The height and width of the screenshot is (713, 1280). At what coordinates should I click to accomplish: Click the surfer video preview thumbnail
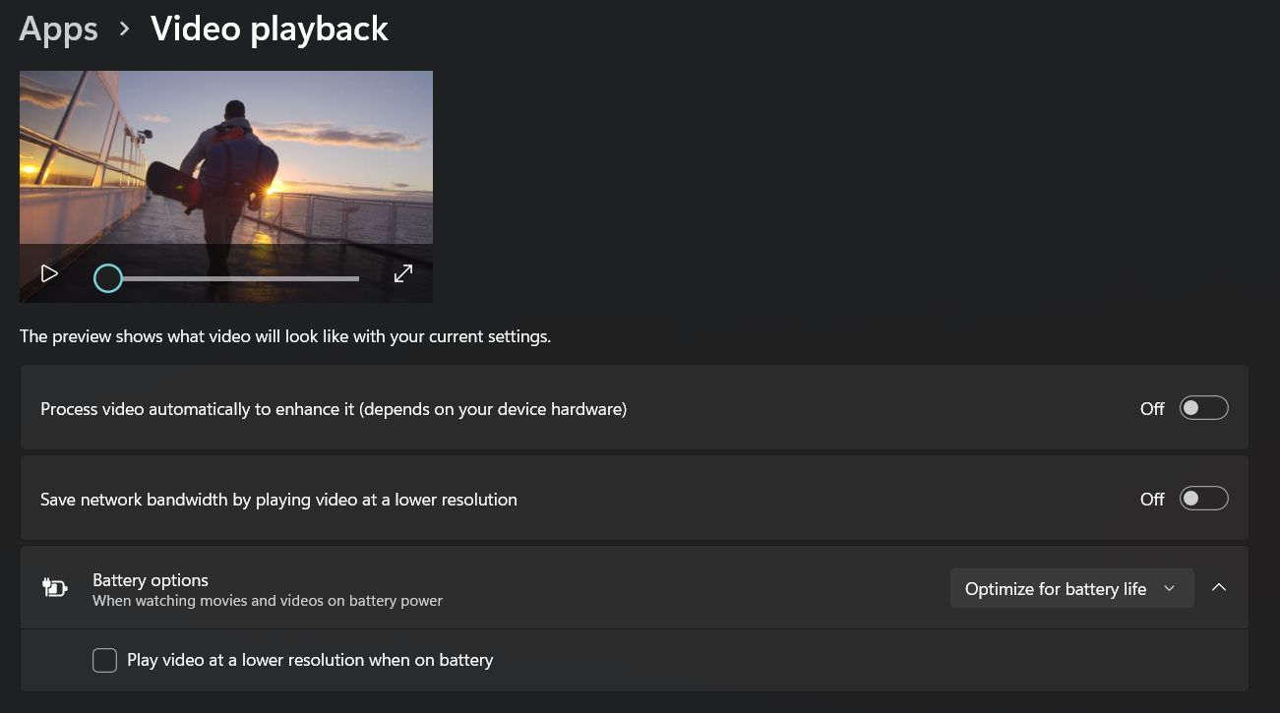pos(226,162)
